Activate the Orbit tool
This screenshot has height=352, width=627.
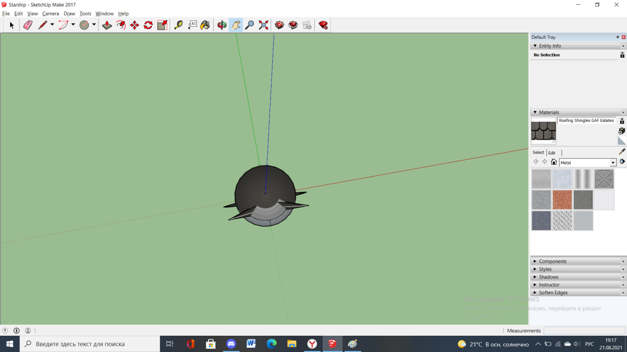point(222,25)
